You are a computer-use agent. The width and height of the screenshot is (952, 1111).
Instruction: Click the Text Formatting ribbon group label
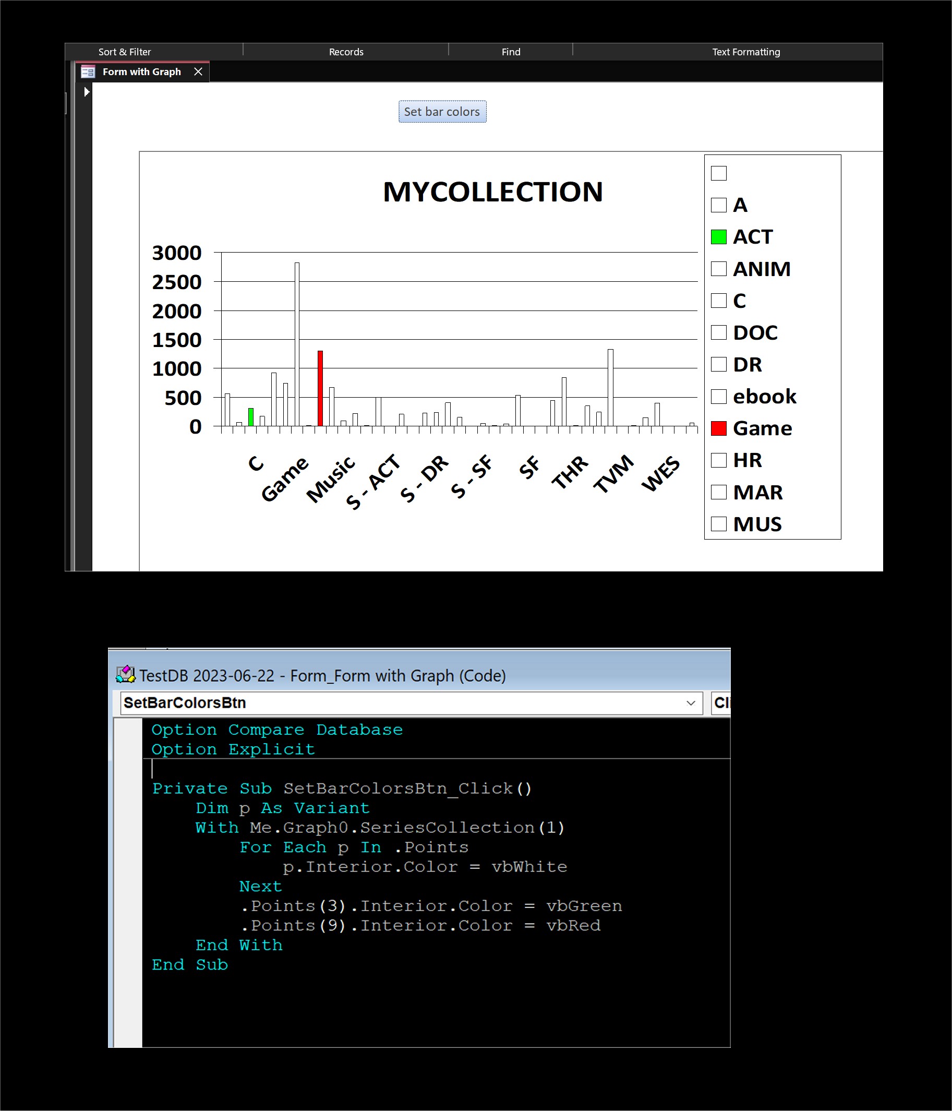coord(745,52)
